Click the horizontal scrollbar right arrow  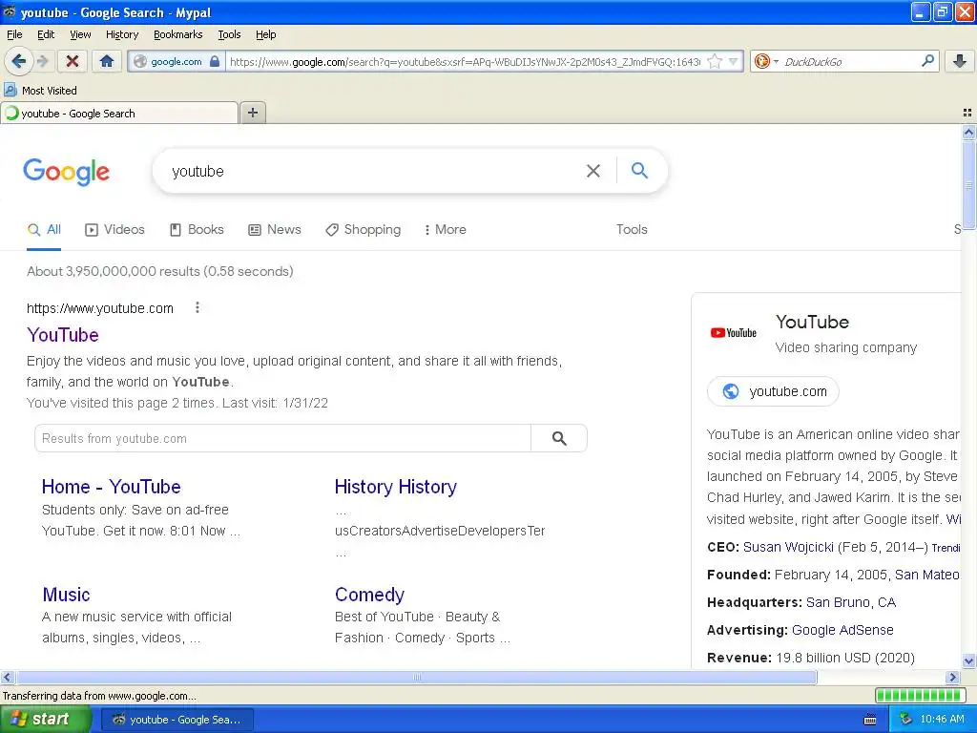point(952,677)
